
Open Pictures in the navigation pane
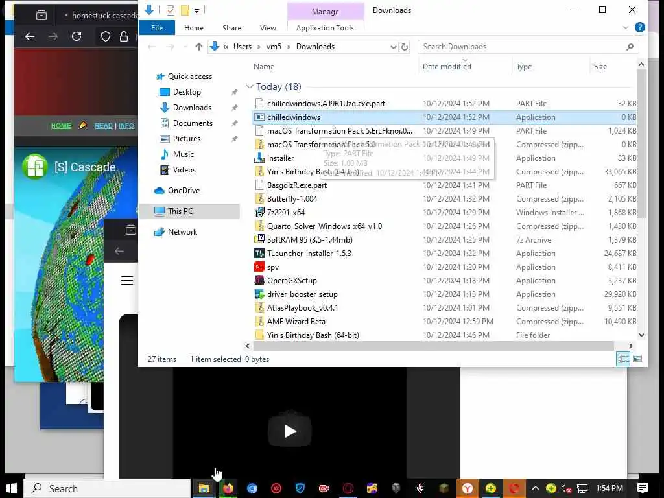(x=186, y=139)
